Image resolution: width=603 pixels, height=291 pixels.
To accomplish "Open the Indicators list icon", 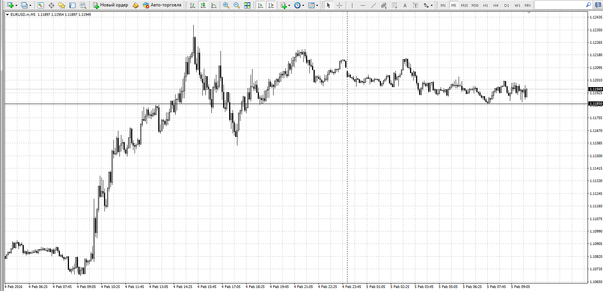I will [284, 5].
